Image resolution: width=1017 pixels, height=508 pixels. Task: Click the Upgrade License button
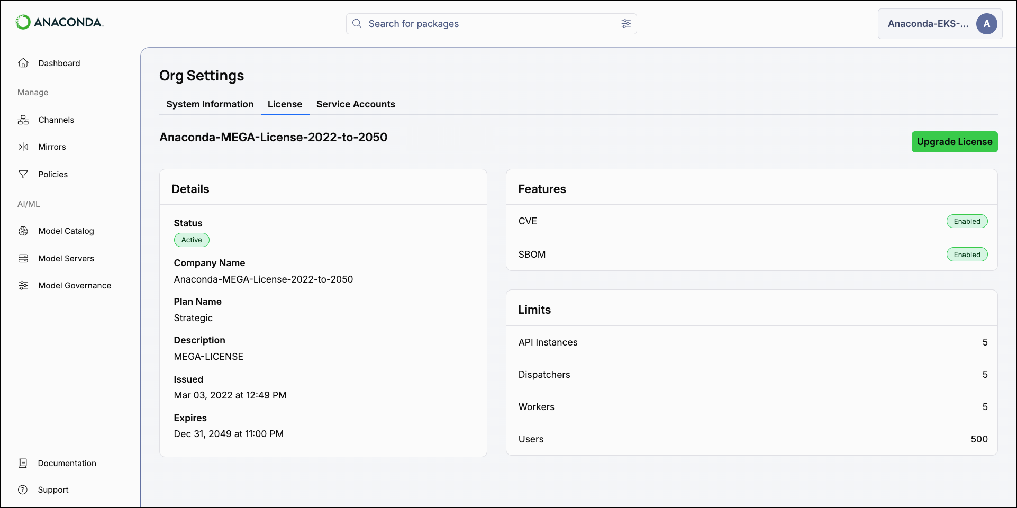pos(955,142)
